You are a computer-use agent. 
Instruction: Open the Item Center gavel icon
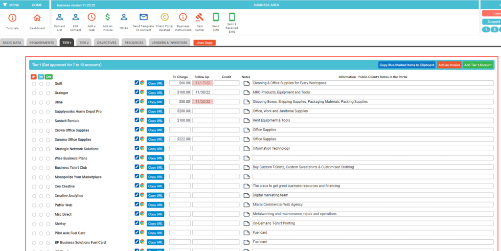tap(200, 17)
